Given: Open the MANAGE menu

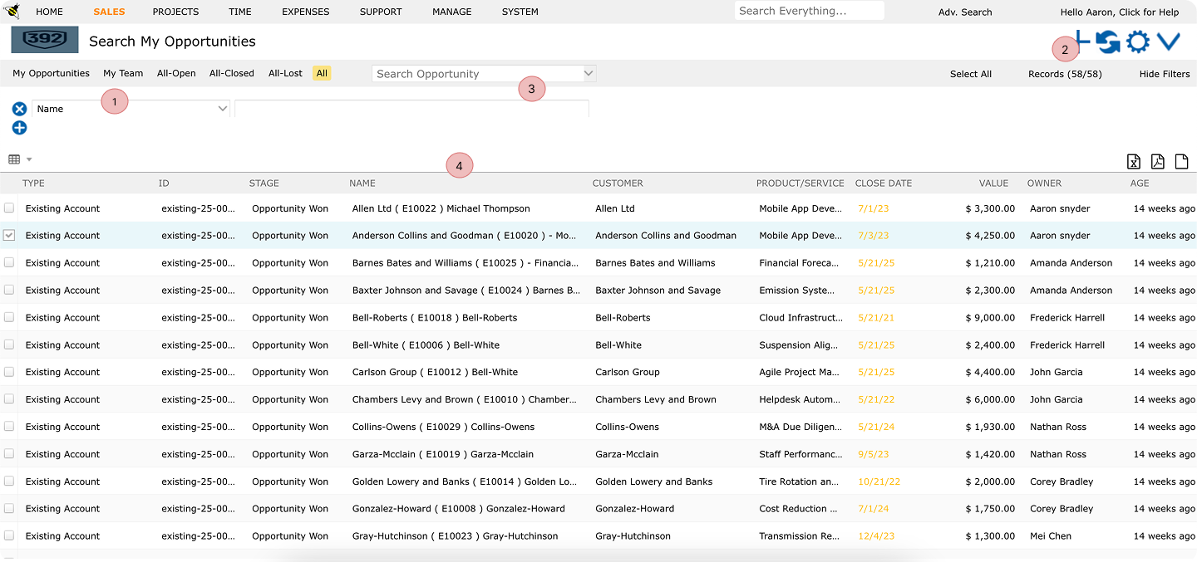Looking at the screenshot, I should coord(452,12).
